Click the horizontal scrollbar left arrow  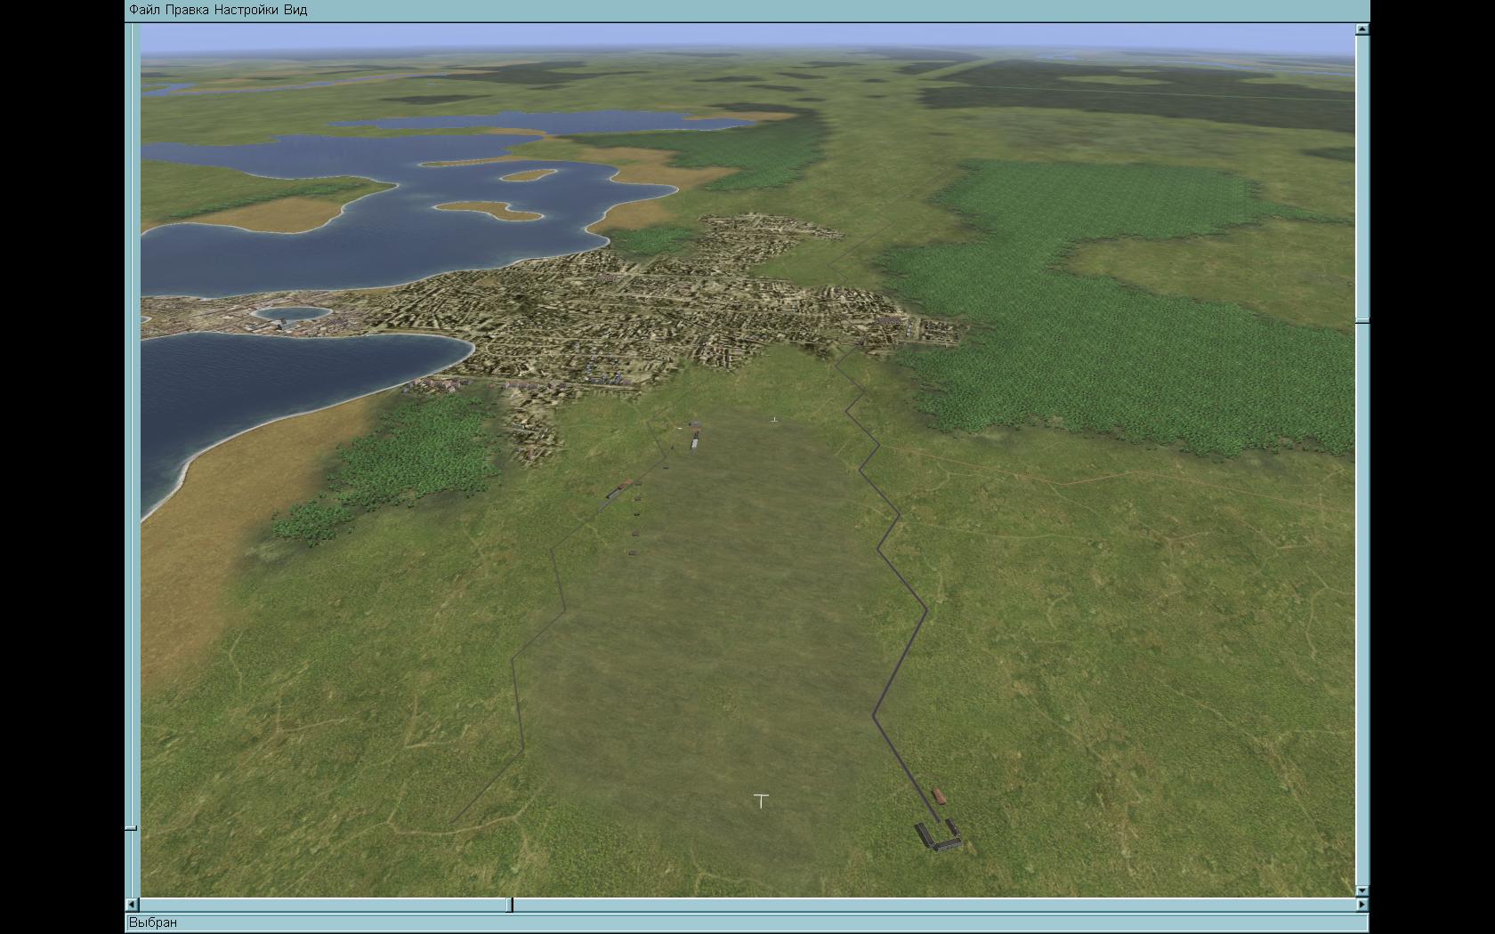(x=132, y=905)
